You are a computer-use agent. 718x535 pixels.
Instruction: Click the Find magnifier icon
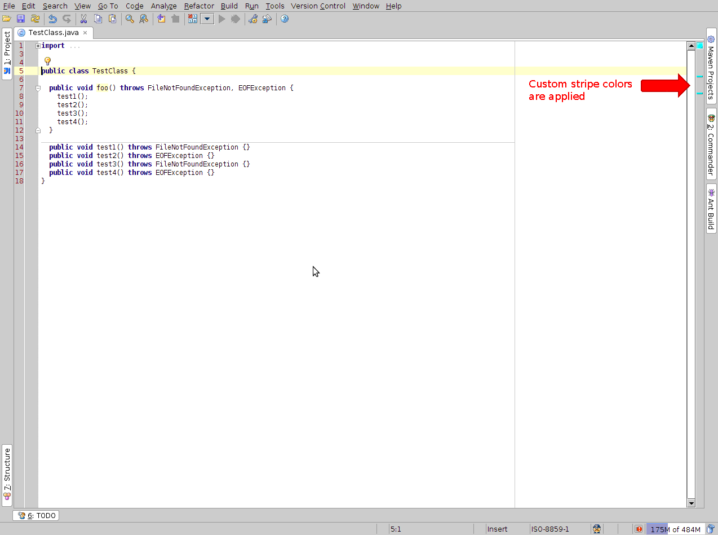(130, 19)
